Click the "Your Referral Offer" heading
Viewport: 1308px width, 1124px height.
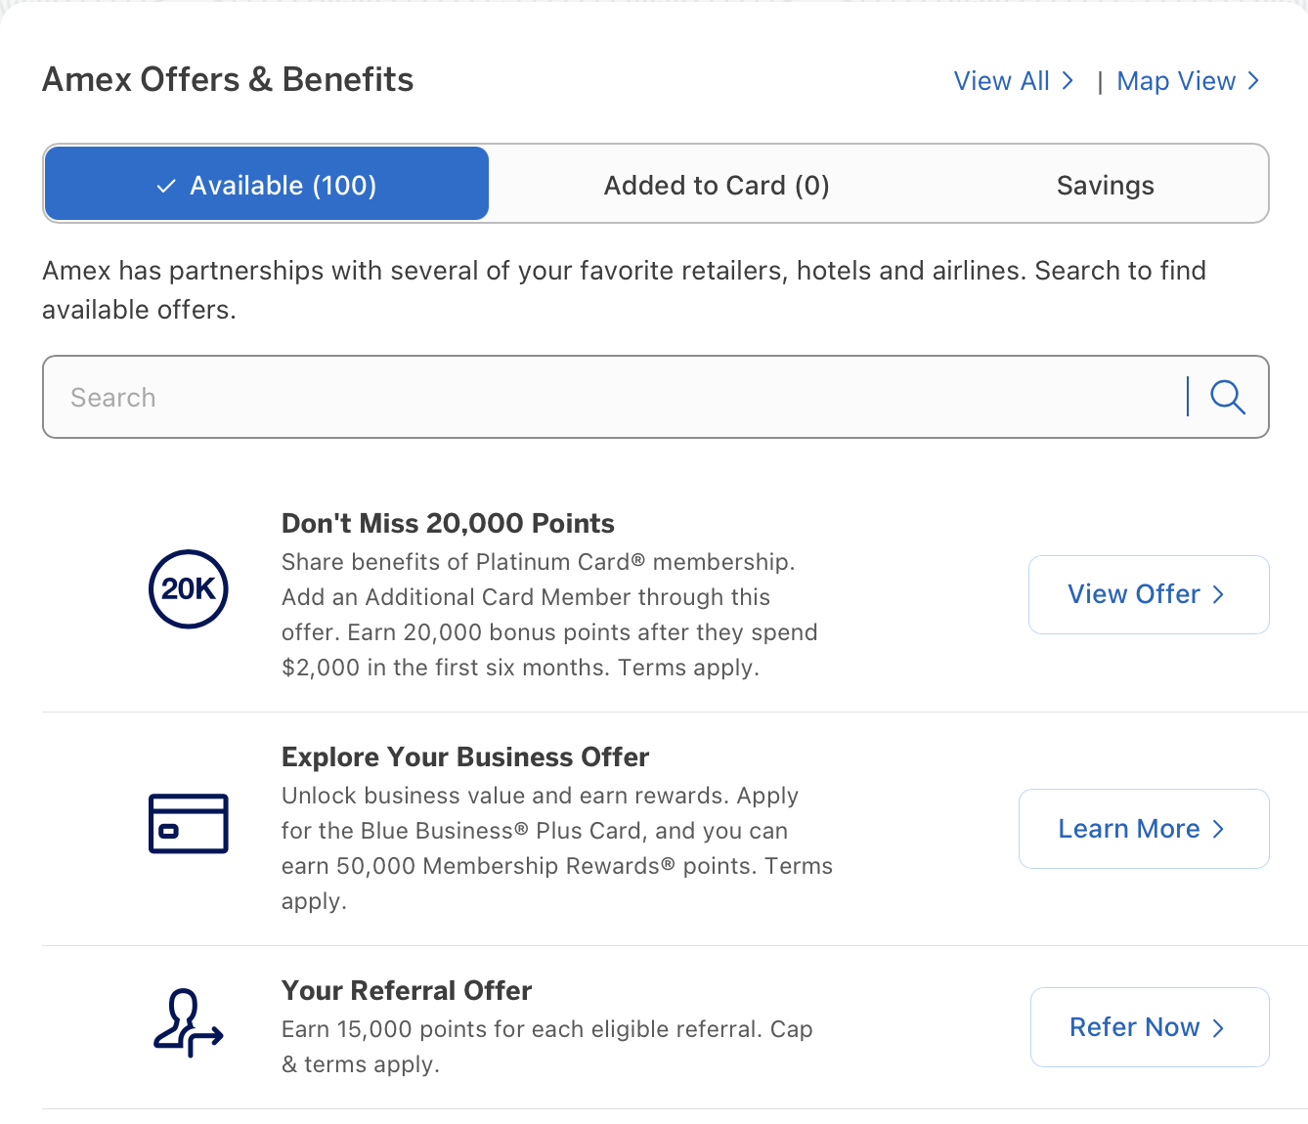click(407, 990)
